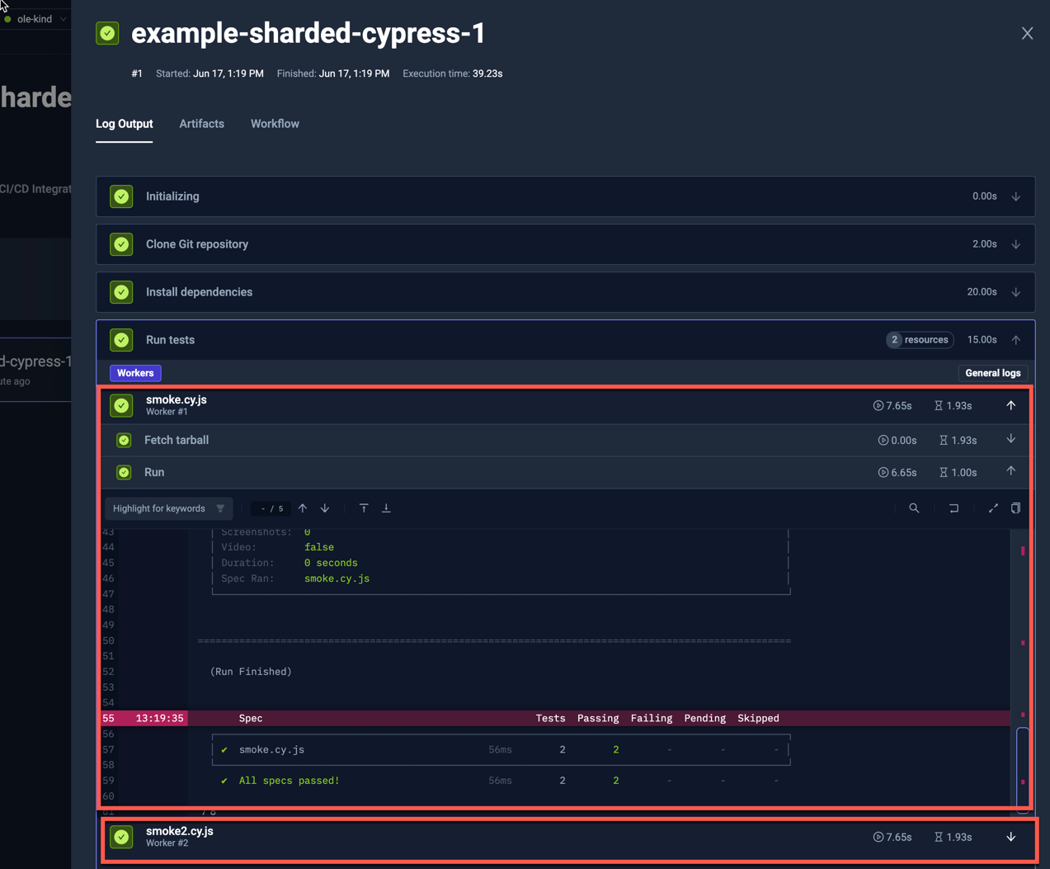The height and width of the screenshot is (869, 1050).
Task: Switch to General logs view
Action: pyautogui.click(x=992, y=372)
